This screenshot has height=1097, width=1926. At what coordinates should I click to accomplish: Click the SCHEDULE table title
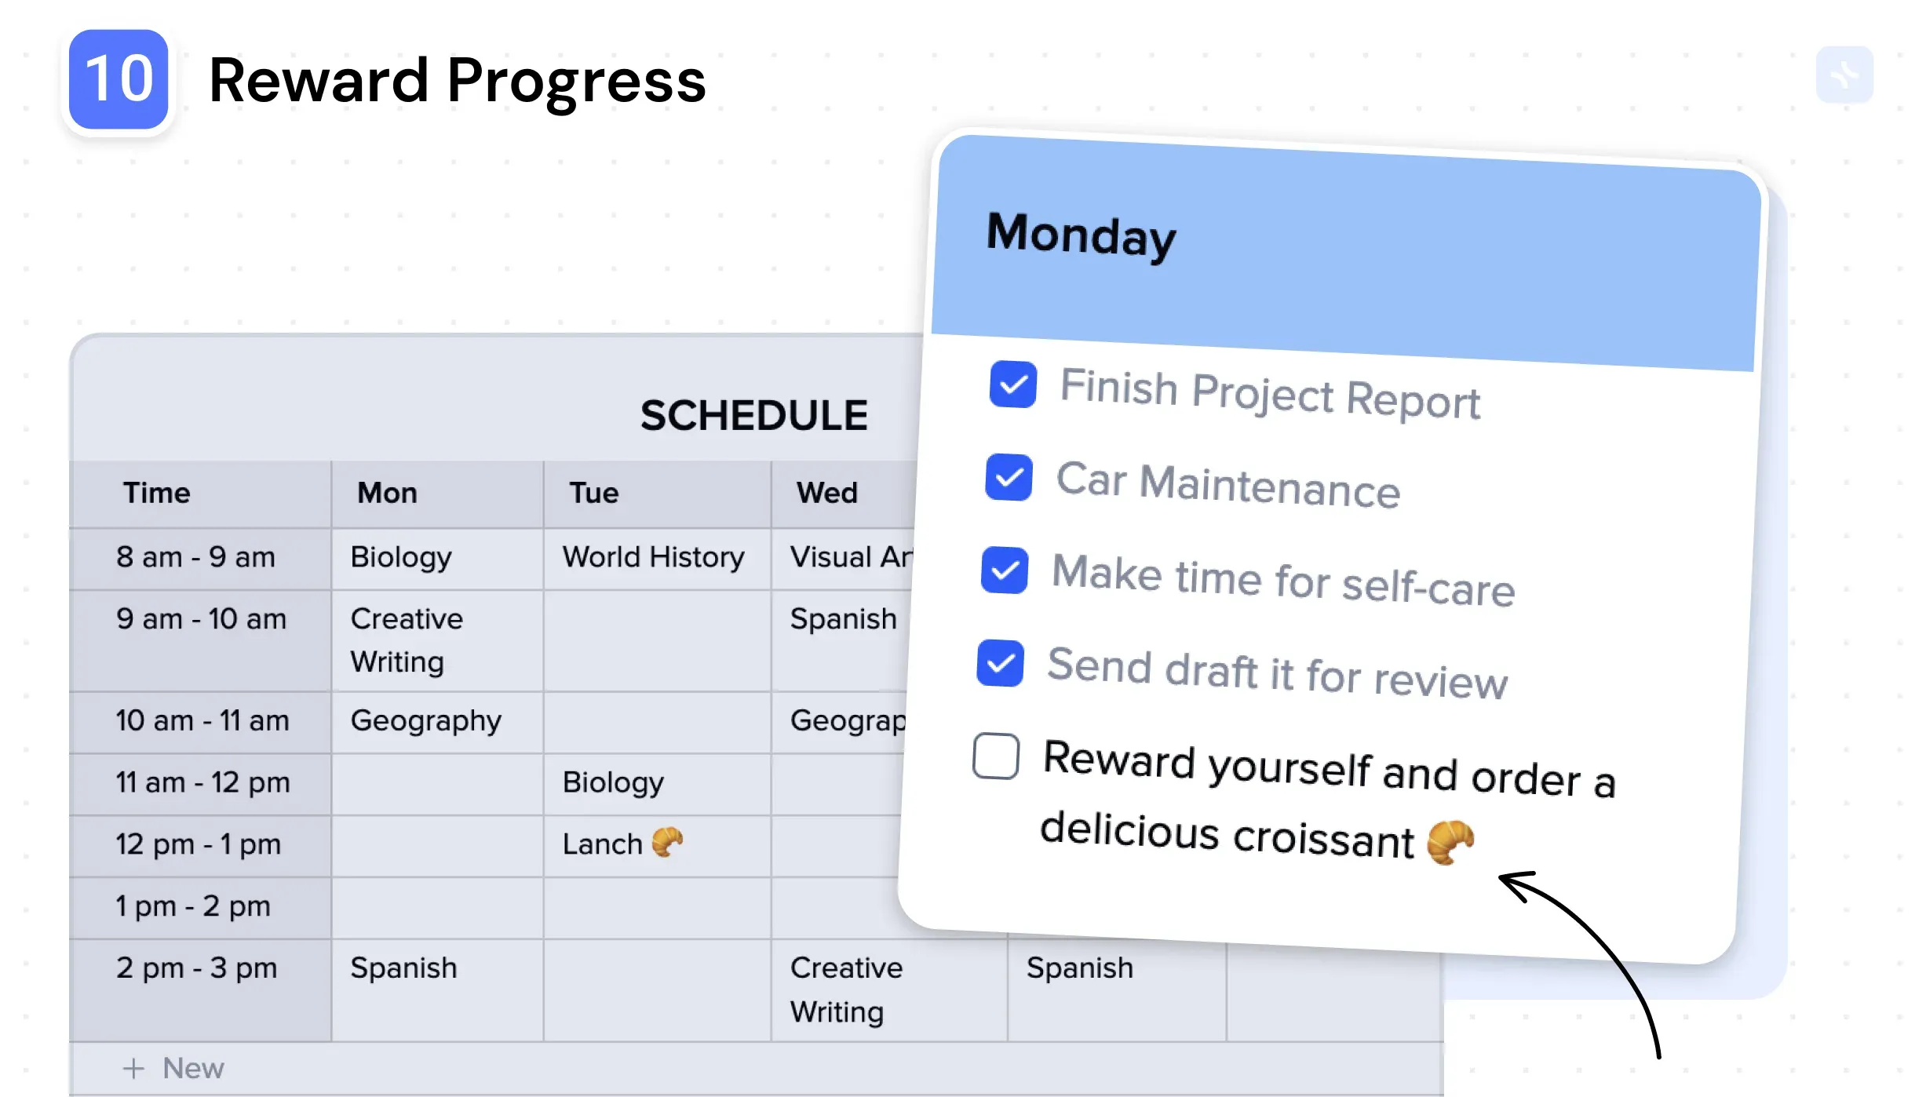754,415
